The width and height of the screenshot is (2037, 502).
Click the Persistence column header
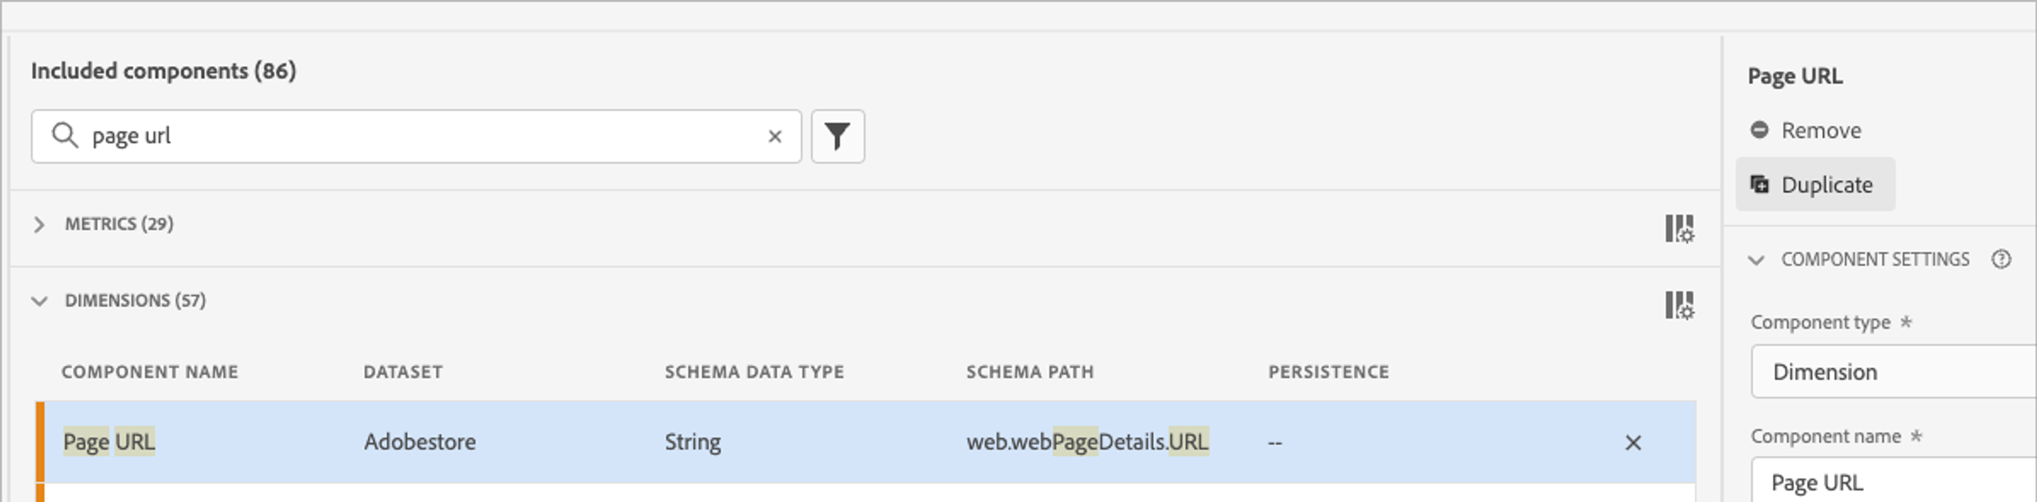[1328, 372]
